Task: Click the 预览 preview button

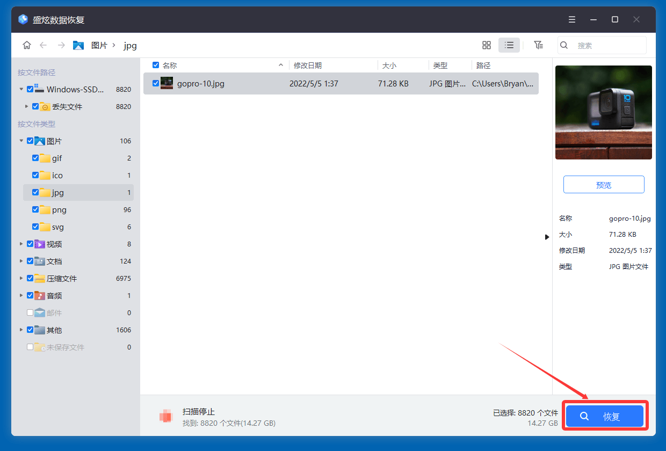Action: coord(603,184)
